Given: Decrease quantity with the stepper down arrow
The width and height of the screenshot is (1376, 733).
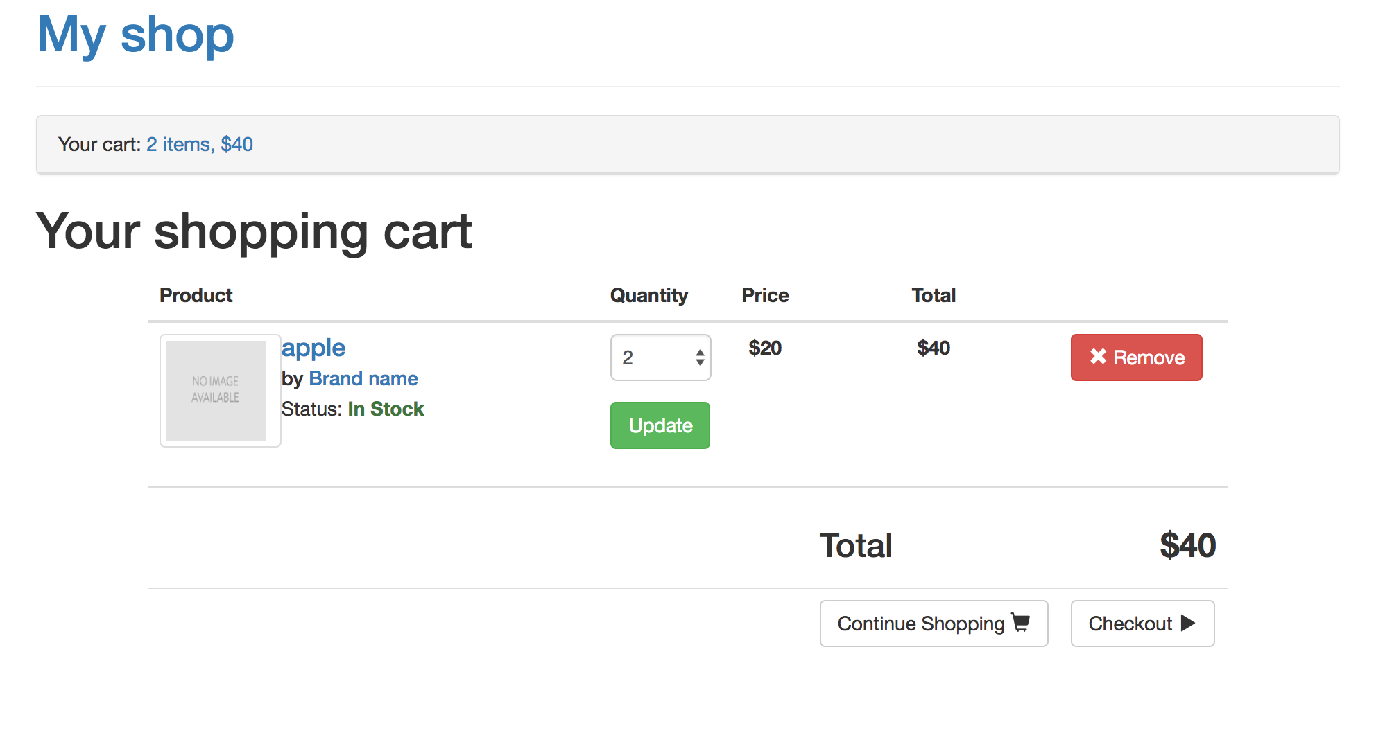Looking at the screenshot, I should (700, 363).
